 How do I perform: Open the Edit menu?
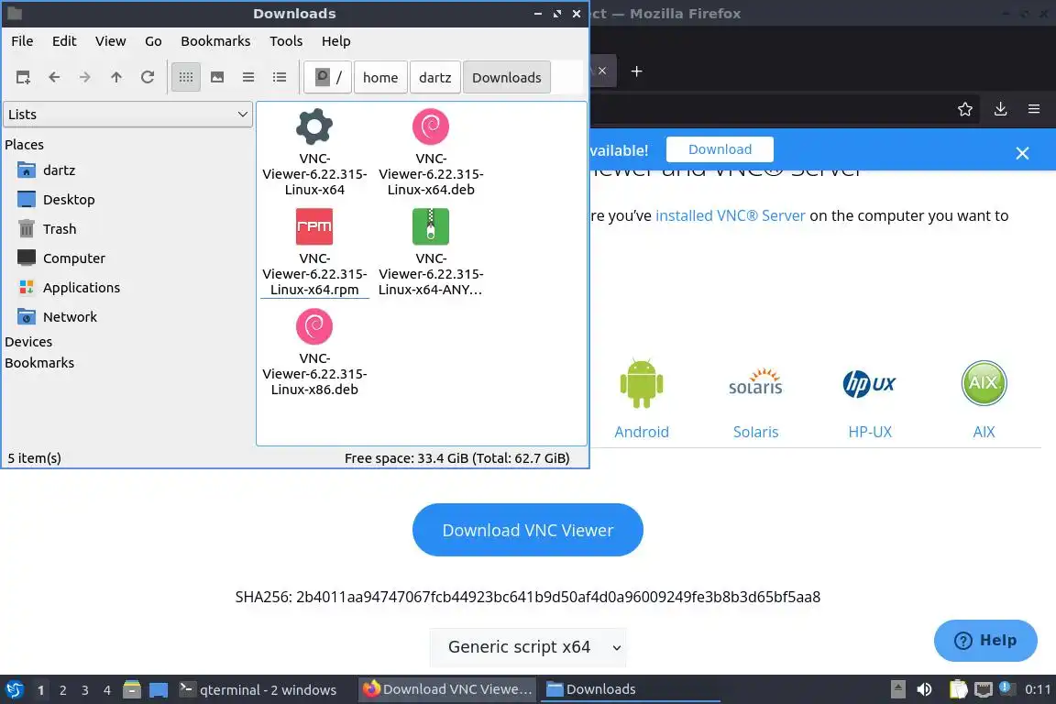[x=64, y=41]
